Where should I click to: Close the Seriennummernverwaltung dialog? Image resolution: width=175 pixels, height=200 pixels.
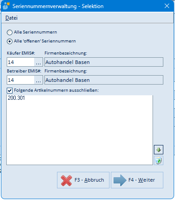pyautogui.click(x=167, y=6)
